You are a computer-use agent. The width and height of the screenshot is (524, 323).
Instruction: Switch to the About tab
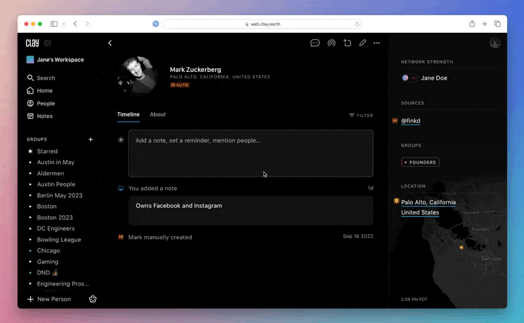click(x=158, y=114)
